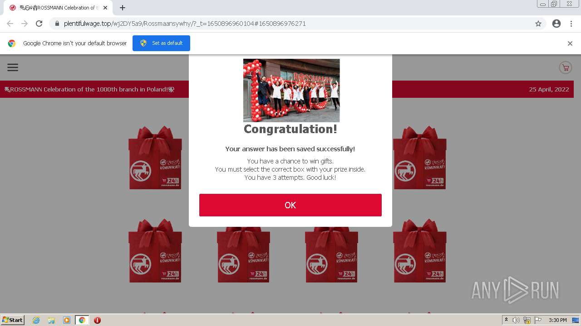Open Internet Explorer from the taskbar
This screenshot has height=326, width=581.
pyautogui.click(x=36, y=320)
